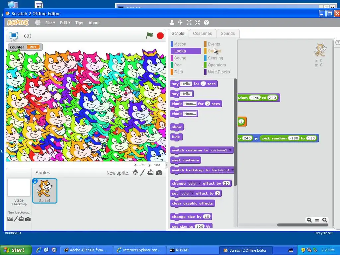The width and height of the screenshot is (340, 255).
Task: Open the Tips menu item
Action: pyautogui.click(x=79, y=23)
